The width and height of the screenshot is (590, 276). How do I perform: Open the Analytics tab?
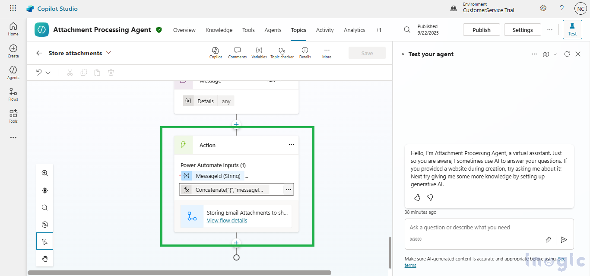(354, 30)
